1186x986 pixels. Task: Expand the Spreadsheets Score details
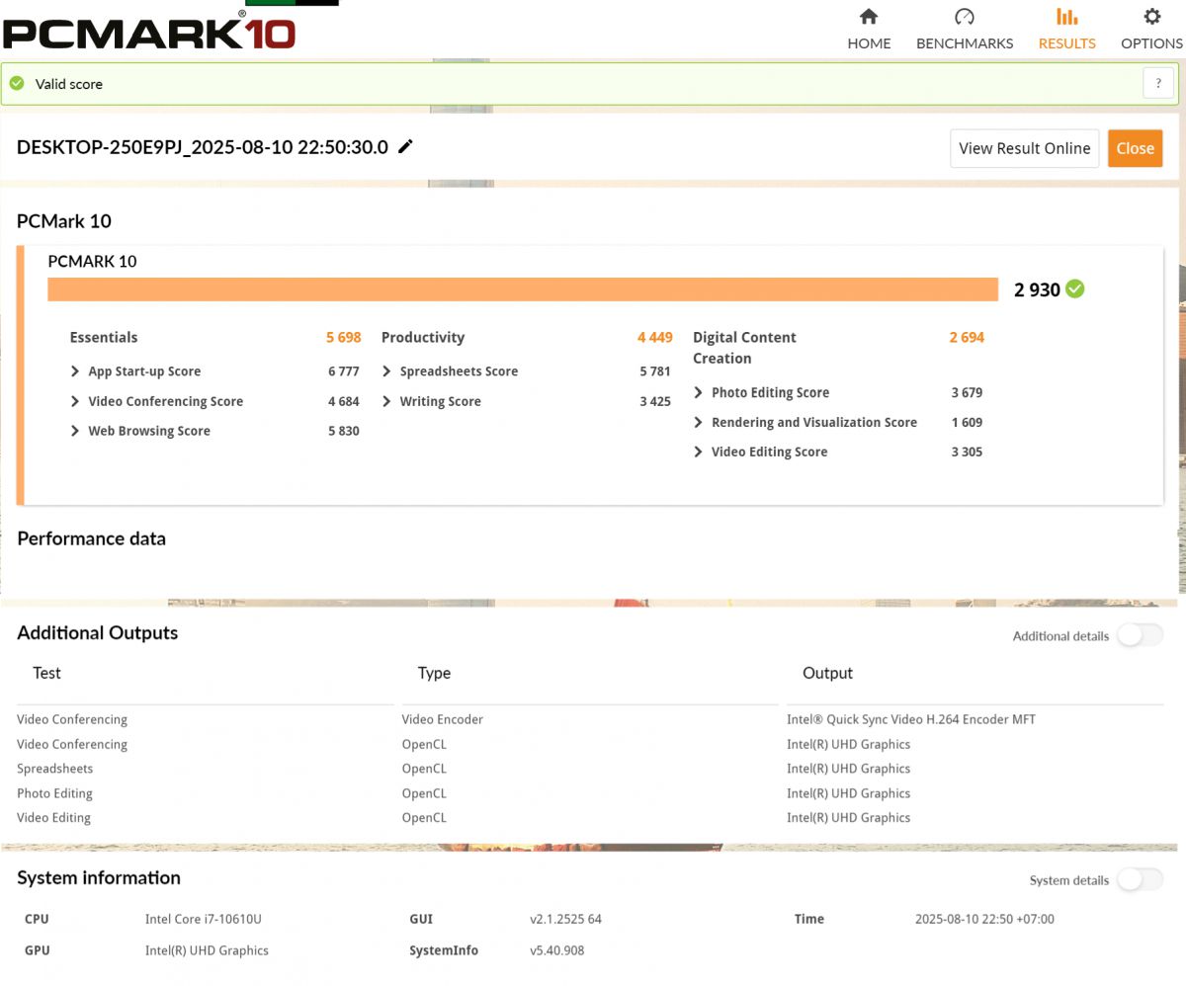click(x=386, y=371)
